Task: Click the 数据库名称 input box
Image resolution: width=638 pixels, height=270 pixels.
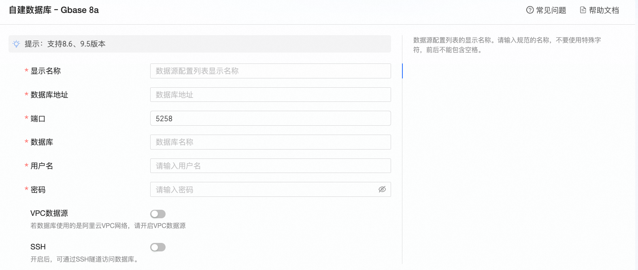Action: (x=270, y=142)
